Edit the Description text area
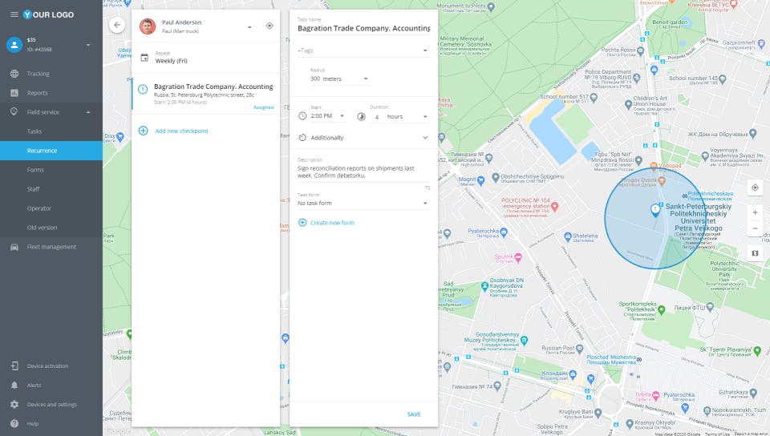 click(x=363, y=172)
